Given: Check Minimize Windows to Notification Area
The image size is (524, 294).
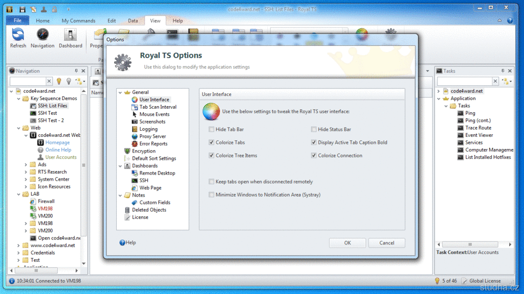Looking at the screenshot, I should (x=211, y=194).
